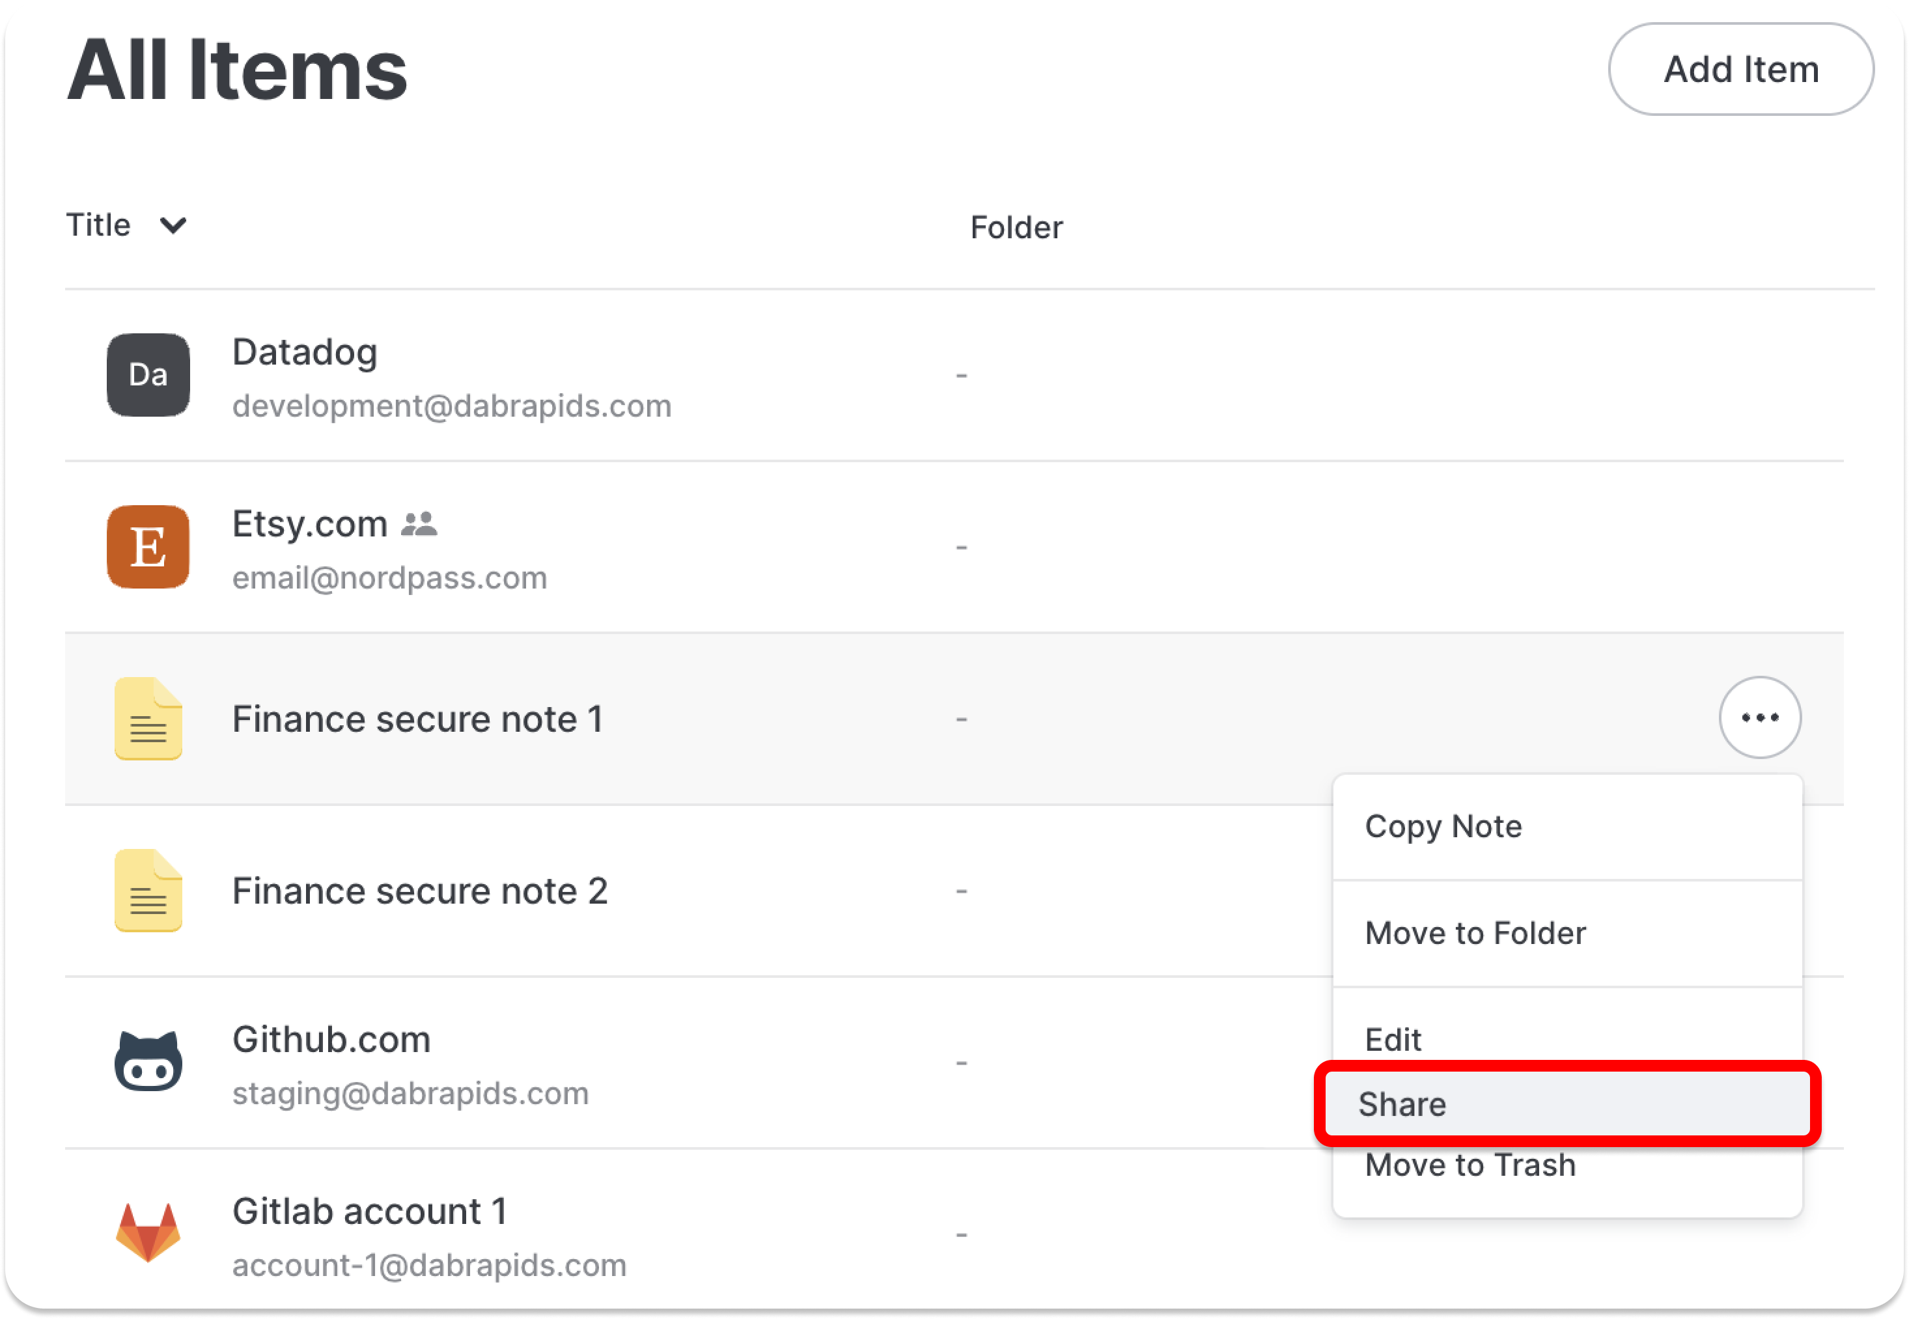Choose Share from the context menu
This screenshot has width=1909, height=1319.
(x=1568, y=1104)
